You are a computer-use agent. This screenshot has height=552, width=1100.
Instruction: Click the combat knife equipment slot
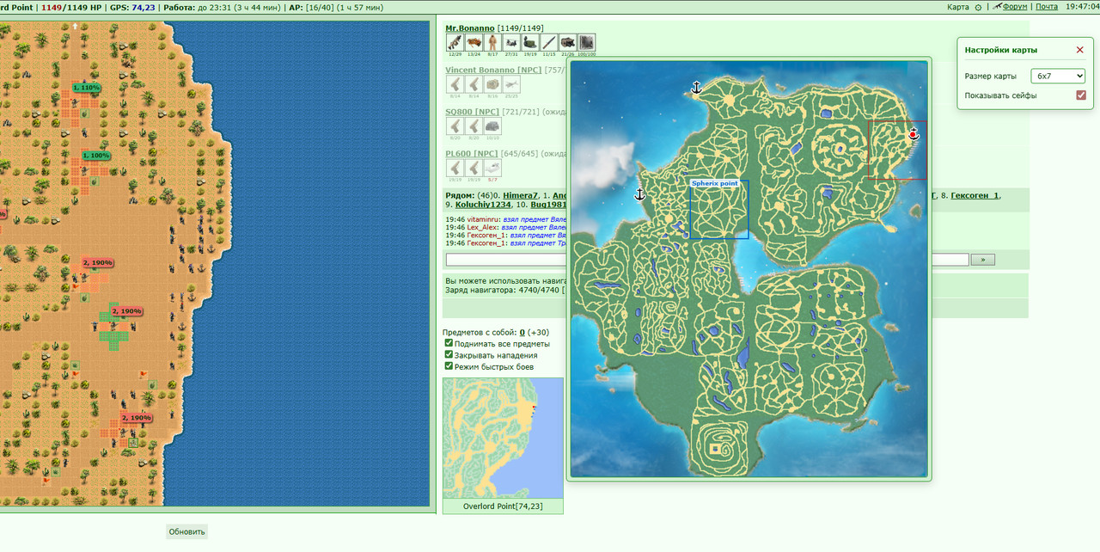[548, 42]
